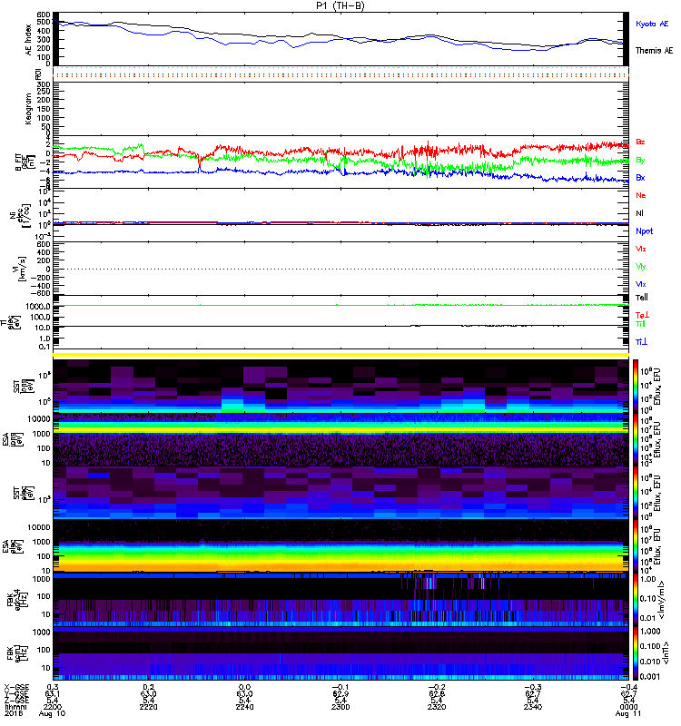Pick the red Bz legend label
Image resolution: width=681 pixels, height=726 pixels.
click(640, 142)
